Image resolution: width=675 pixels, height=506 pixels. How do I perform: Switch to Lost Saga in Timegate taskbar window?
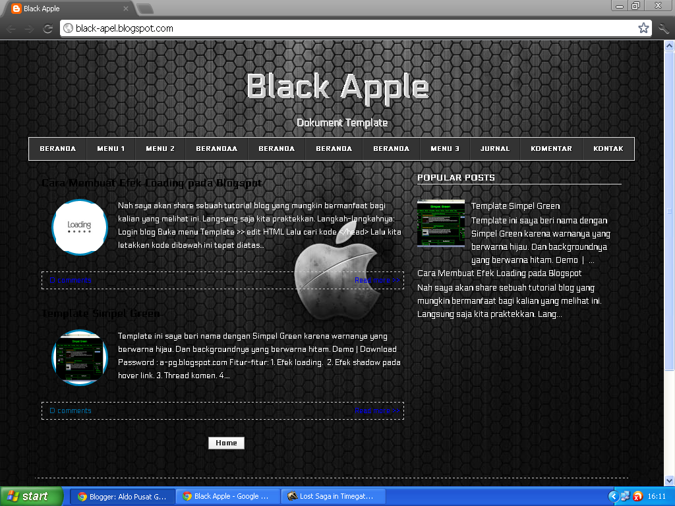[332, 497]
